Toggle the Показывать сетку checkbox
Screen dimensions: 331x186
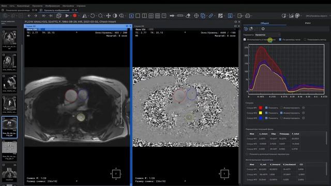coord(305,39)
